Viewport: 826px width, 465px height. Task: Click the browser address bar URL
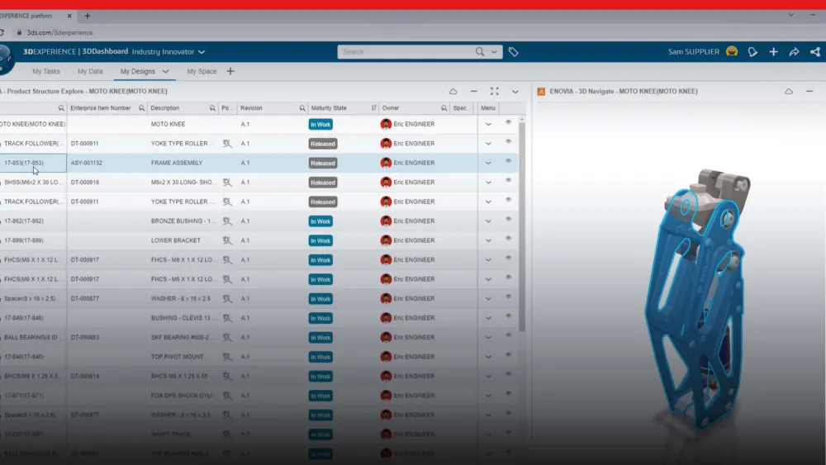tap(59, 33)
